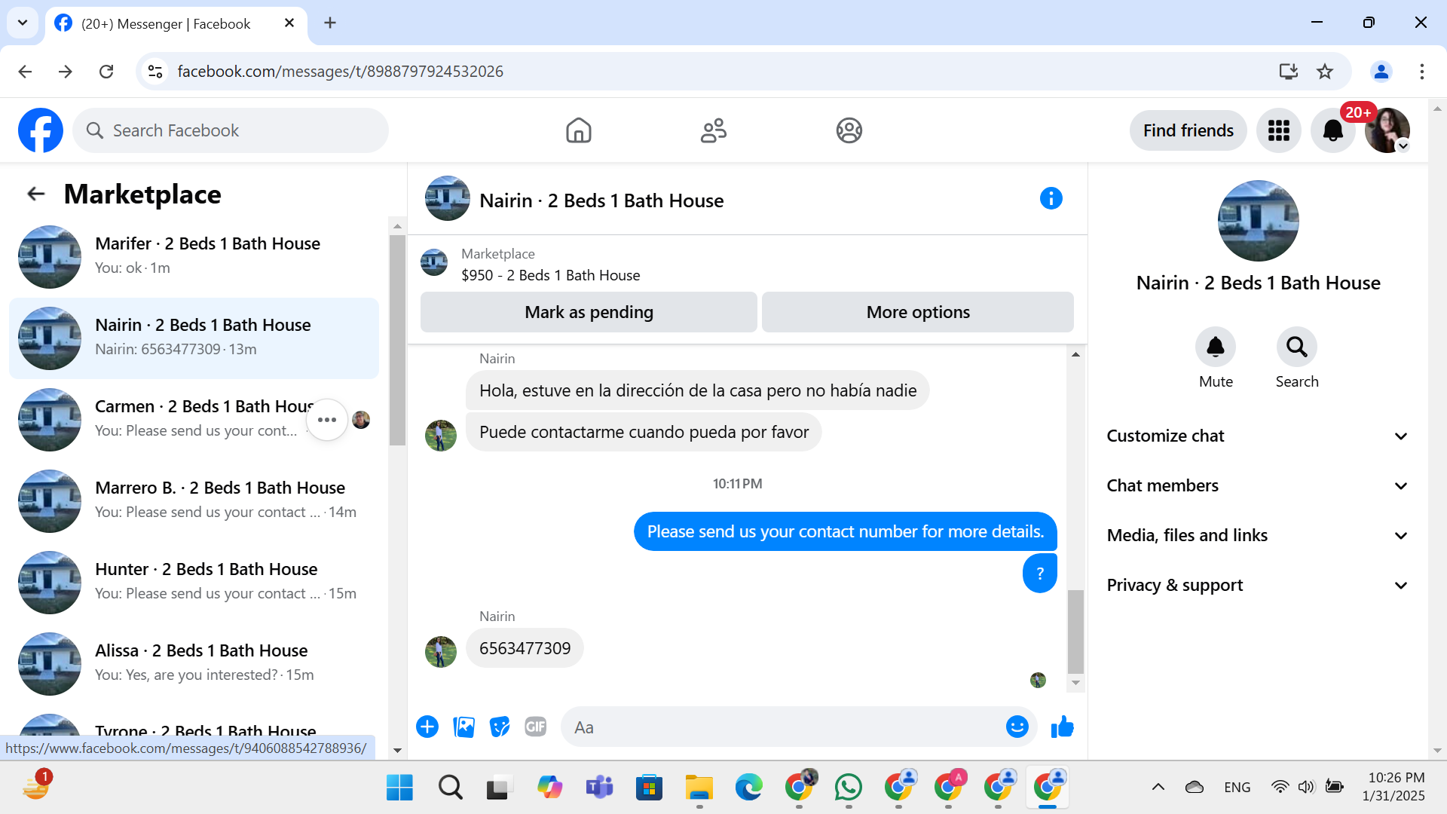
Task: Expand Customize chat section
Action: pos(1257,436)
